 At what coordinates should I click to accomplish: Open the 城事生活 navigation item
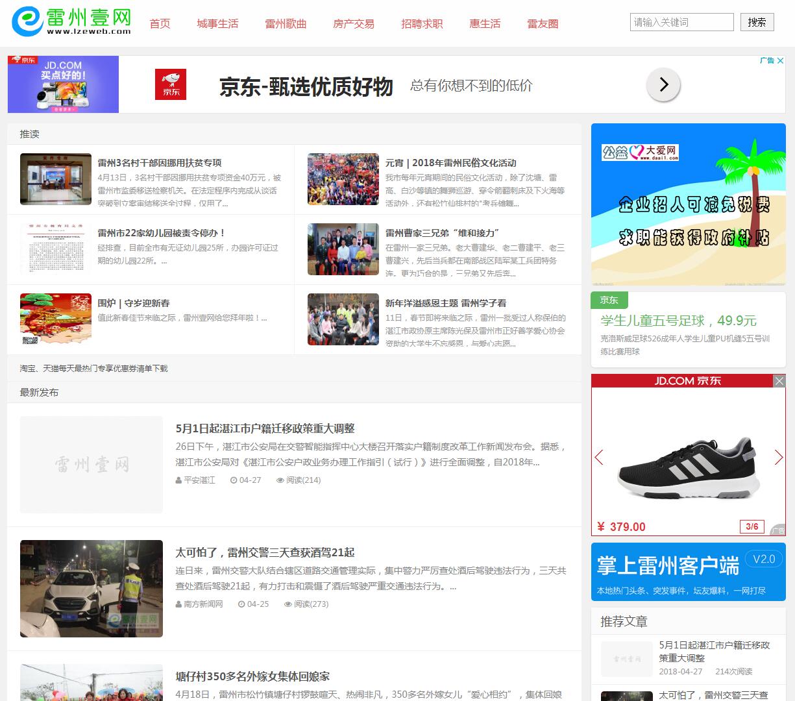click(217, 24)
